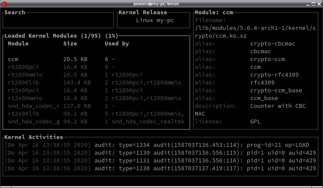Viewport: 323px width, 188px height.
Task: Select the snd_hda_codec_r module row
Action: click(x=96, y=106)
